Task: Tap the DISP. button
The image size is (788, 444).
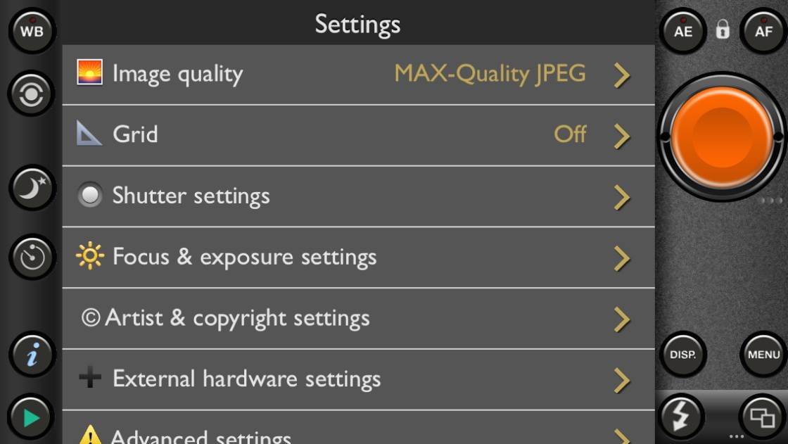Action: [x=683, y=355]
